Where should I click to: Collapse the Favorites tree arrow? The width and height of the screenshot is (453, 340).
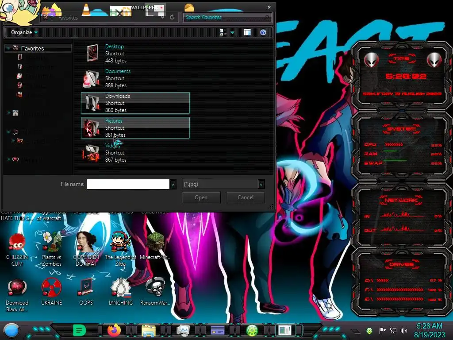pyautogui.click(x=8, y=48)
